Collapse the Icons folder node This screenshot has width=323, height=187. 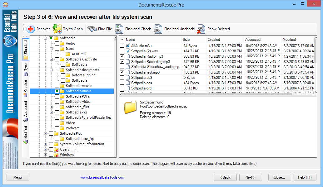pos(51,49)
